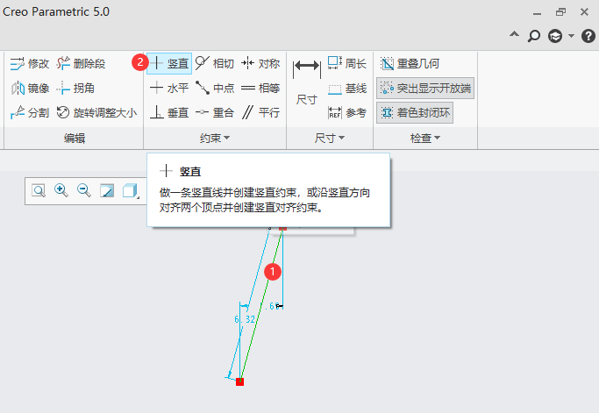The height and width of the screenshot is (413, 599).
Task: Select the green sketched line
Action: coord(260,307)
